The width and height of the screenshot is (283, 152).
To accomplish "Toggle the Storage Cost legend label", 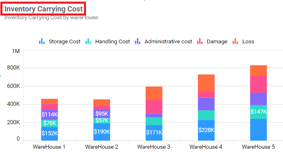I will tap(64, 41).
